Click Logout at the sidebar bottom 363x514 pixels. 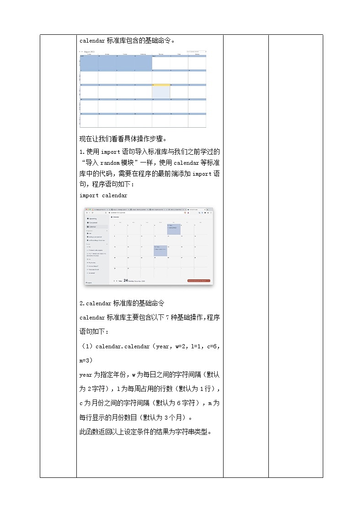[x=89, y=283]
